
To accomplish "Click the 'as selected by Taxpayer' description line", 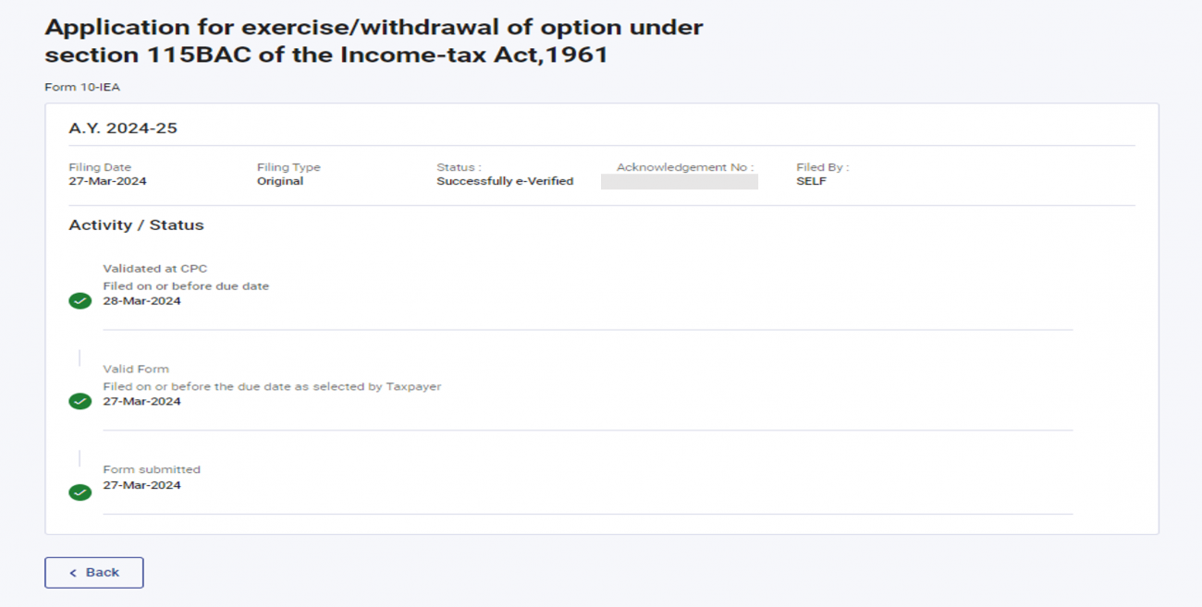I will click(x=272, y=386).
